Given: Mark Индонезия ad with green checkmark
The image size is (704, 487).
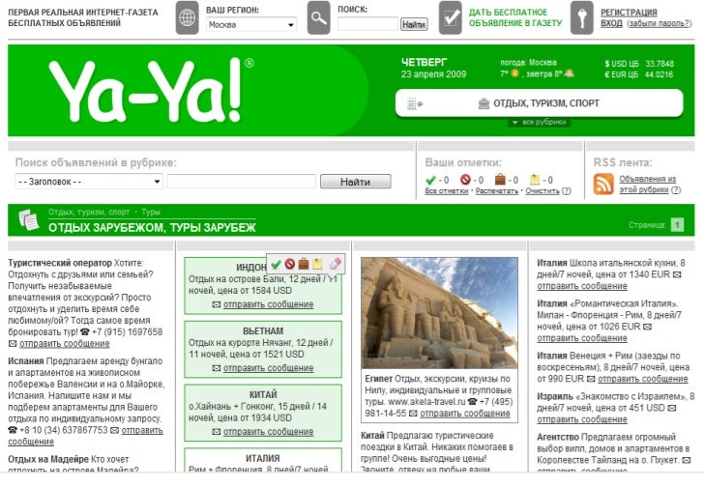Looking at the screenshot, I should 277,264.
